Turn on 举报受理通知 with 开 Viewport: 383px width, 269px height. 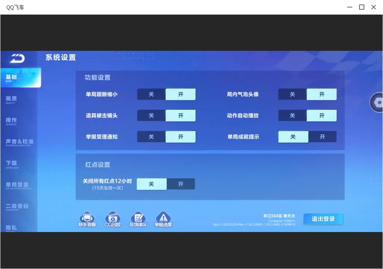point(181,137)
